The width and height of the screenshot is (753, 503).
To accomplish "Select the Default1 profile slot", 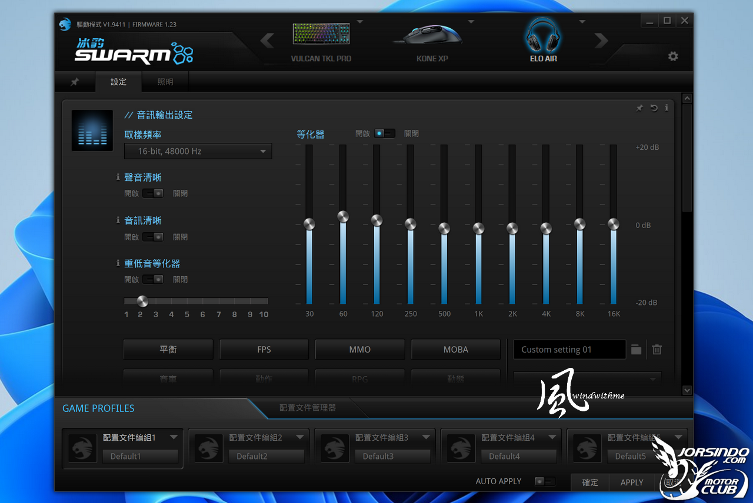I will coord(140,456).
